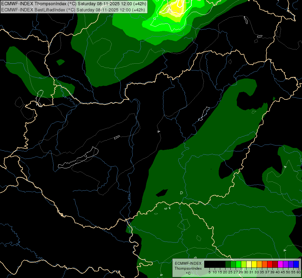Click the dark red 39–40 legend swatch
302x278 pixels.
[275, 264]
